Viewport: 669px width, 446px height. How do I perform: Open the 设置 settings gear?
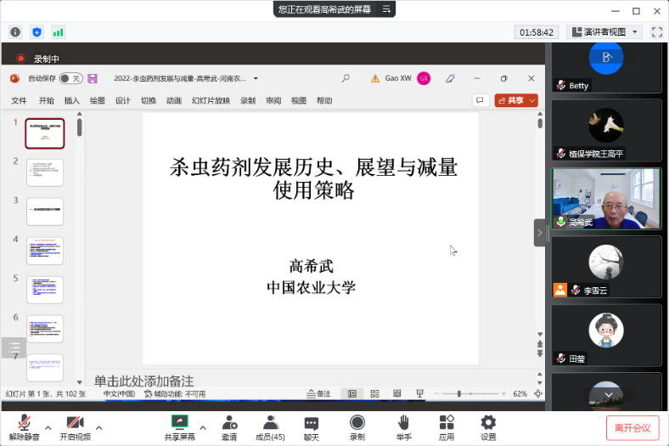pos(488,422)
